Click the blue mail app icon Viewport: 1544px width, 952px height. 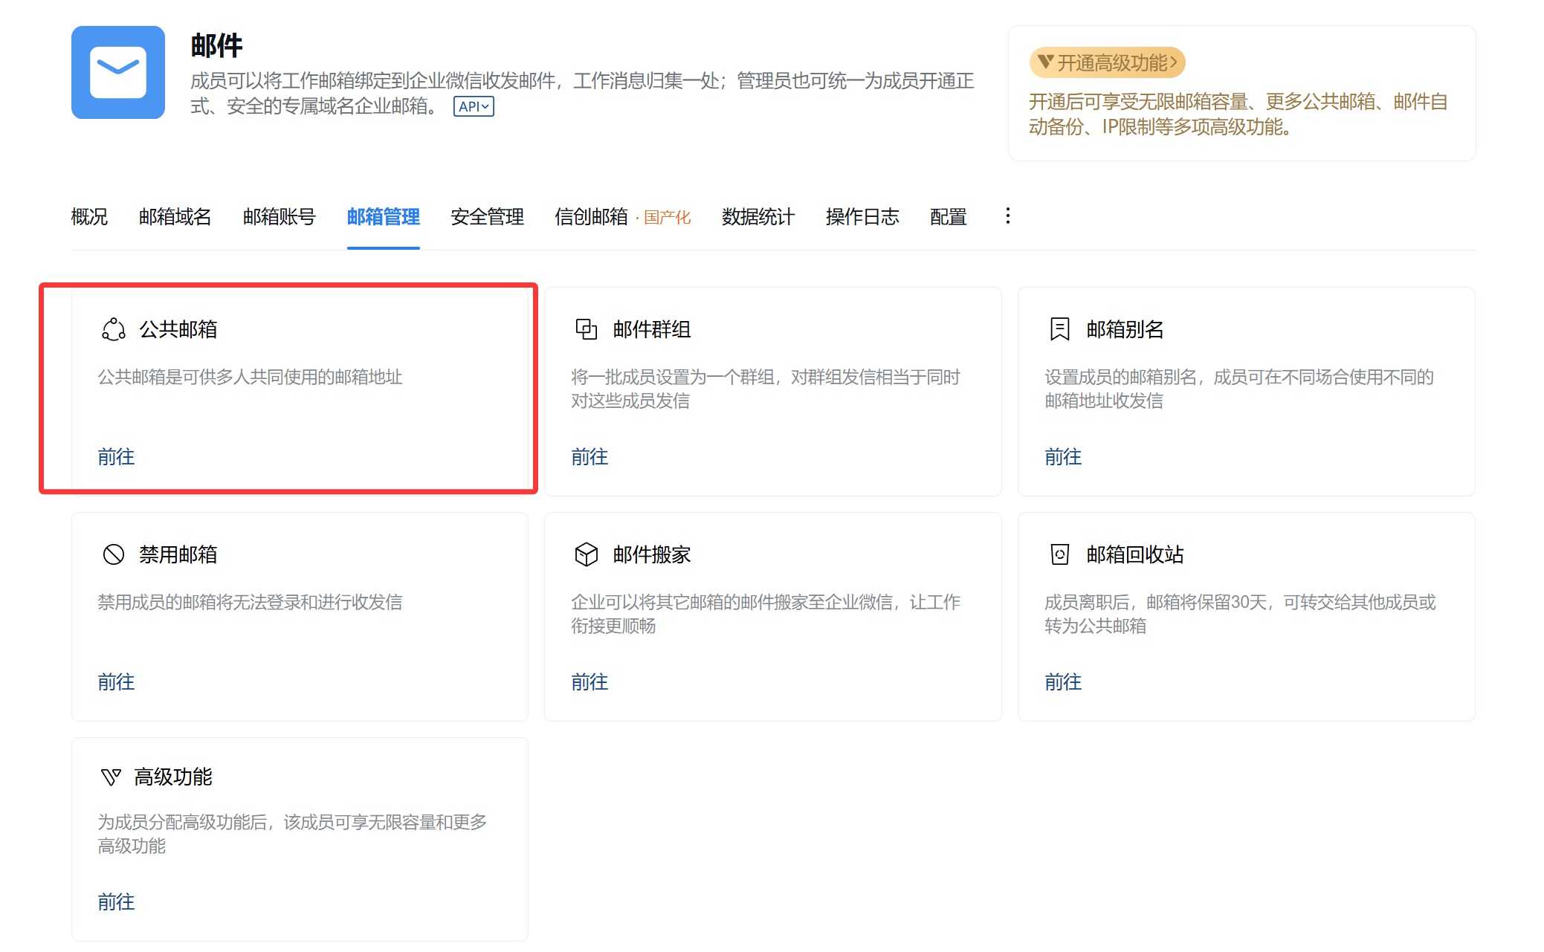coord(117,72)
